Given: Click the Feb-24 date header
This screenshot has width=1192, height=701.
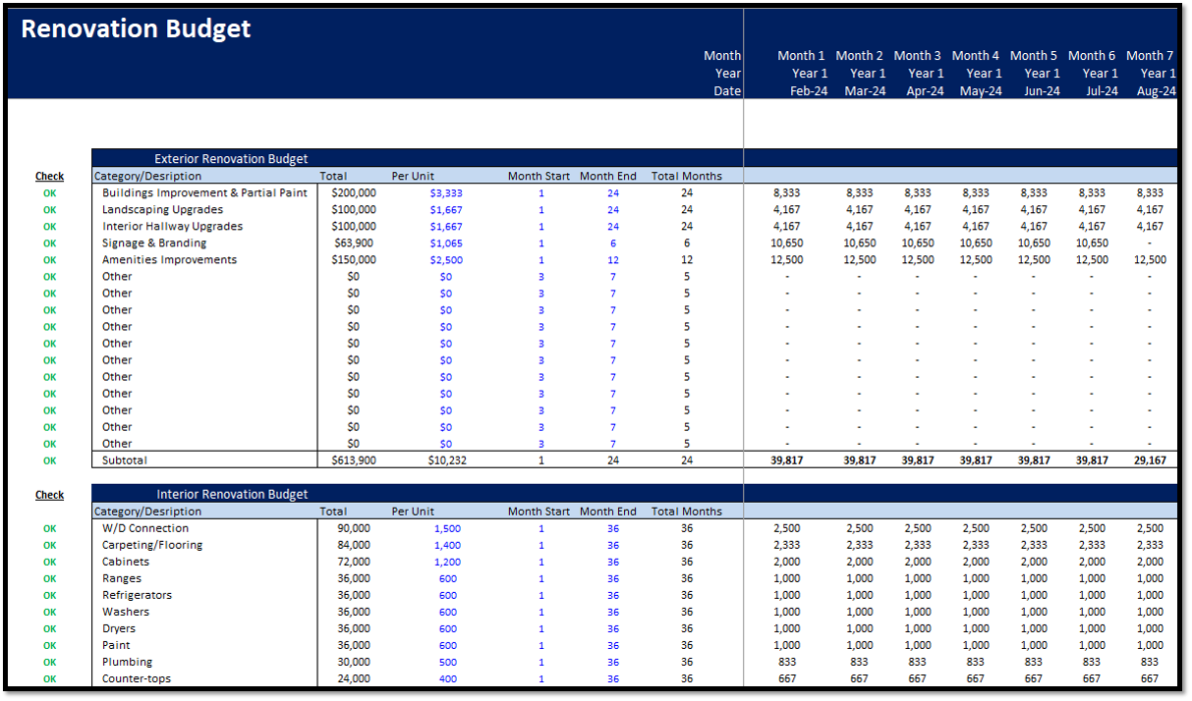Looking at the screenshot, I should pos(809,91).
